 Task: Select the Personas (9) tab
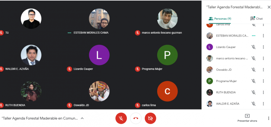pos(220,19)
